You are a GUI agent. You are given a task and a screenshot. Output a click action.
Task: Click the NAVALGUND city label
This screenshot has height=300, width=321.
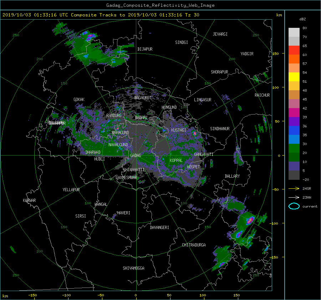(118, 145)
